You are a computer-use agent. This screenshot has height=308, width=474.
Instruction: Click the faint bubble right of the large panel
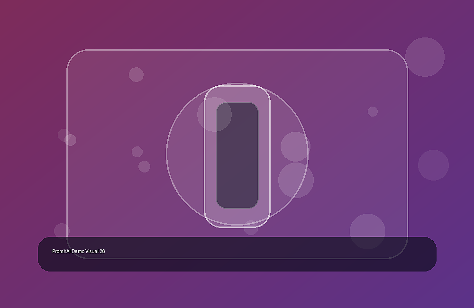[434, 165]
